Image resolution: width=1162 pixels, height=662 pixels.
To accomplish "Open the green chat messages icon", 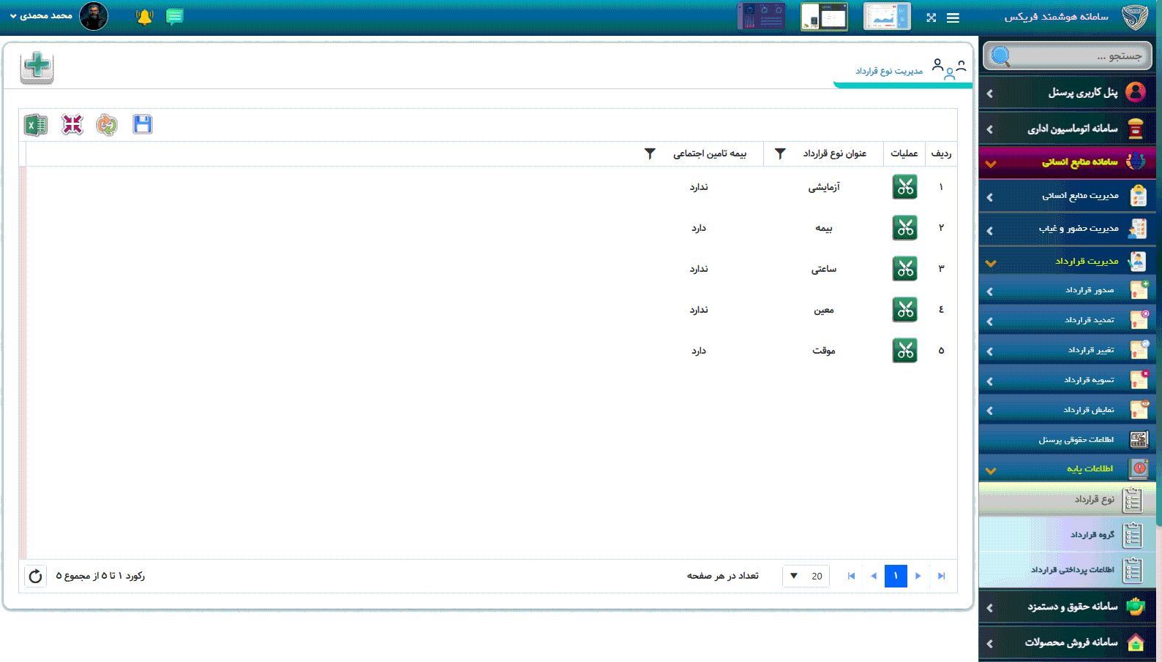I will [174, 17].
